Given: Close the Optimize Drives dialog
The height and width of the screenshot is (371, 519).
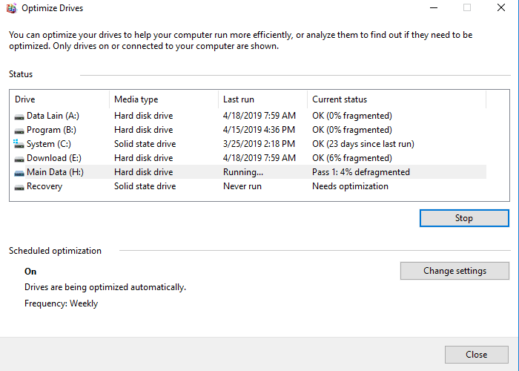Looking at the screenshot, I should pos(476,355).
